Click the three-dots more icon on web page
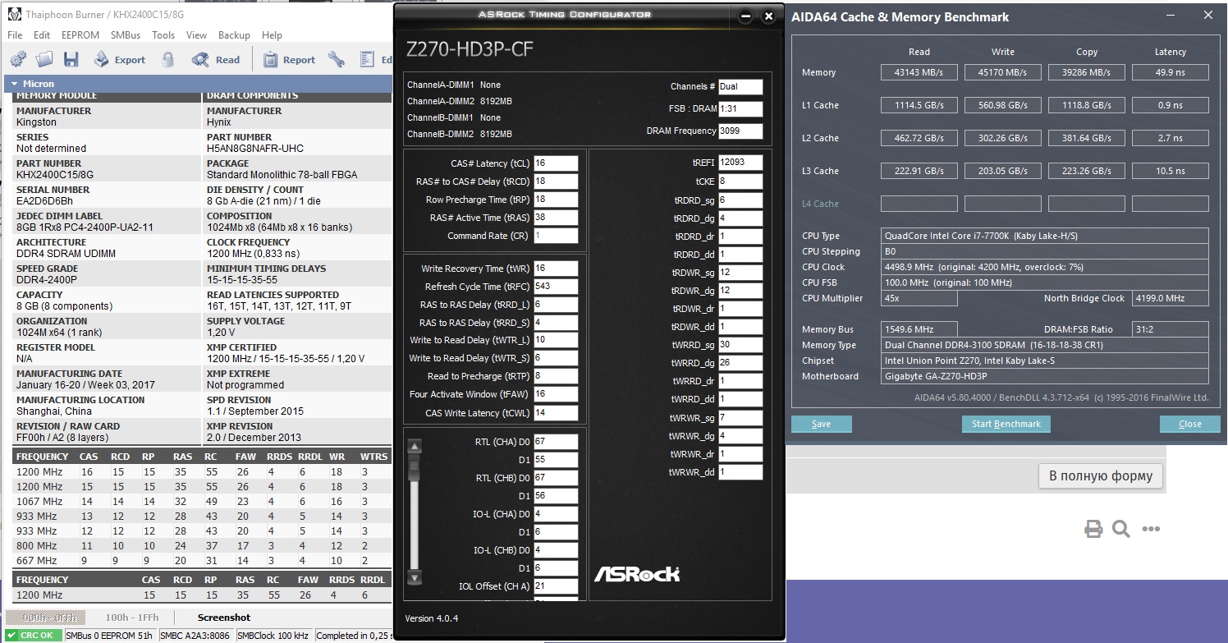The width and height of the screenshot is (1228, 643). point(1151,529)
